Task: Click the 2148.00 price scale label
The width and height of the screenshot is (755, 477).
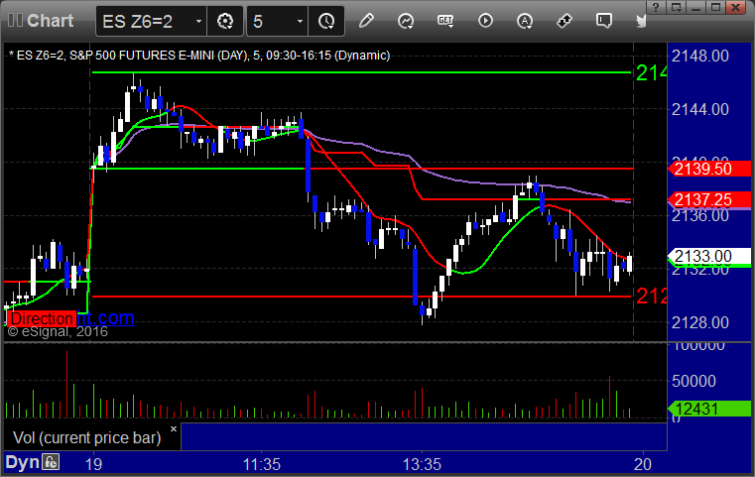Action: pos(700,56)
